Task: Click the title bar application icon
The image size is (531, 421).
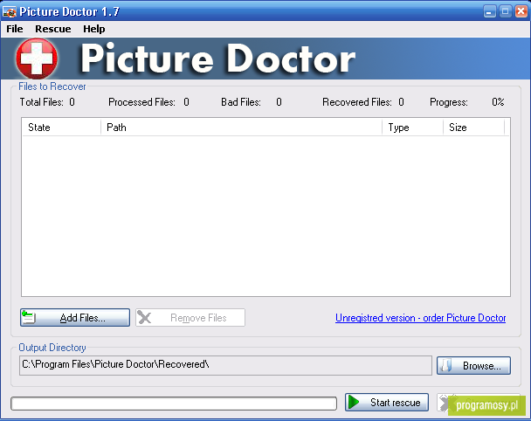Action: click(9, 12)
